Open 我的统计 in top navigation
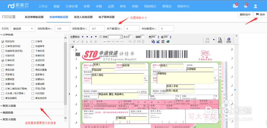Screen dimensions: 267x128 pos(150,6)
